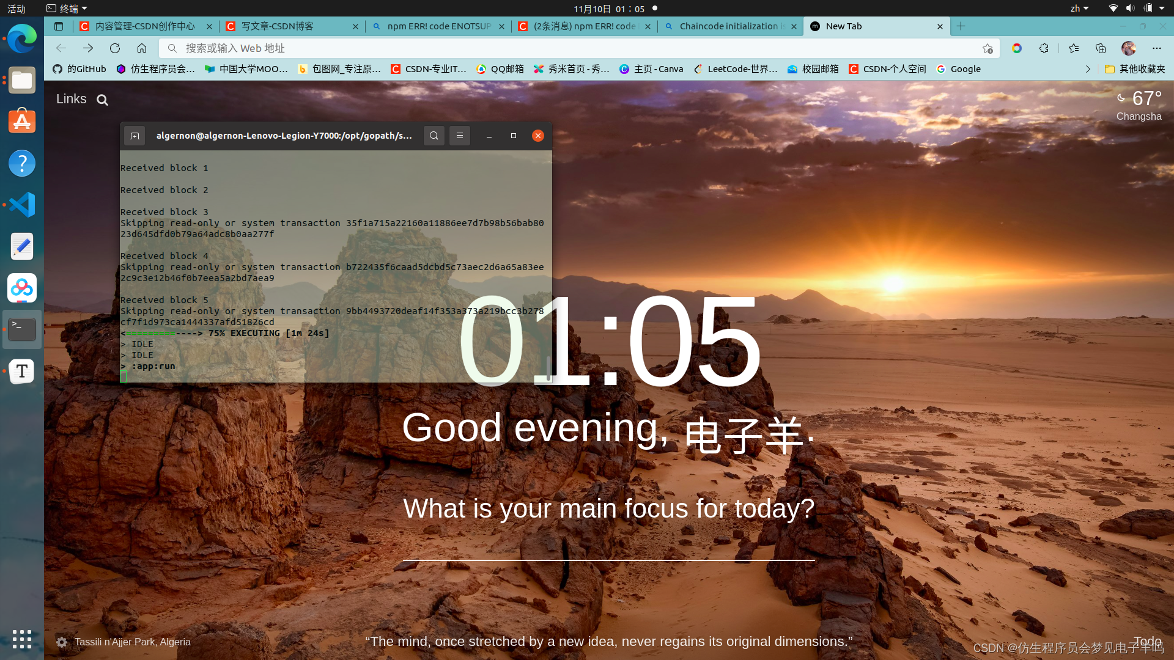The height and width of the screenshot is (660, 1174).
Task: Click the browser refresh icon
Action: (x=115, y=48)
